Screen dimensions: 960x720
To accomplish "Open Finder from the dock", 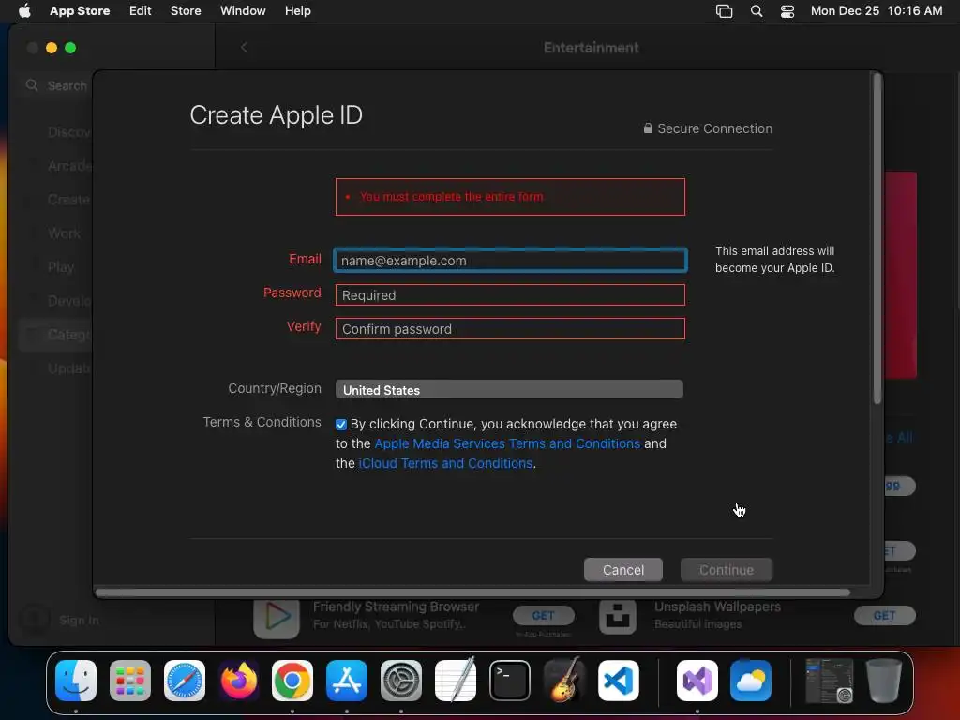I will (x=76, y=681).
